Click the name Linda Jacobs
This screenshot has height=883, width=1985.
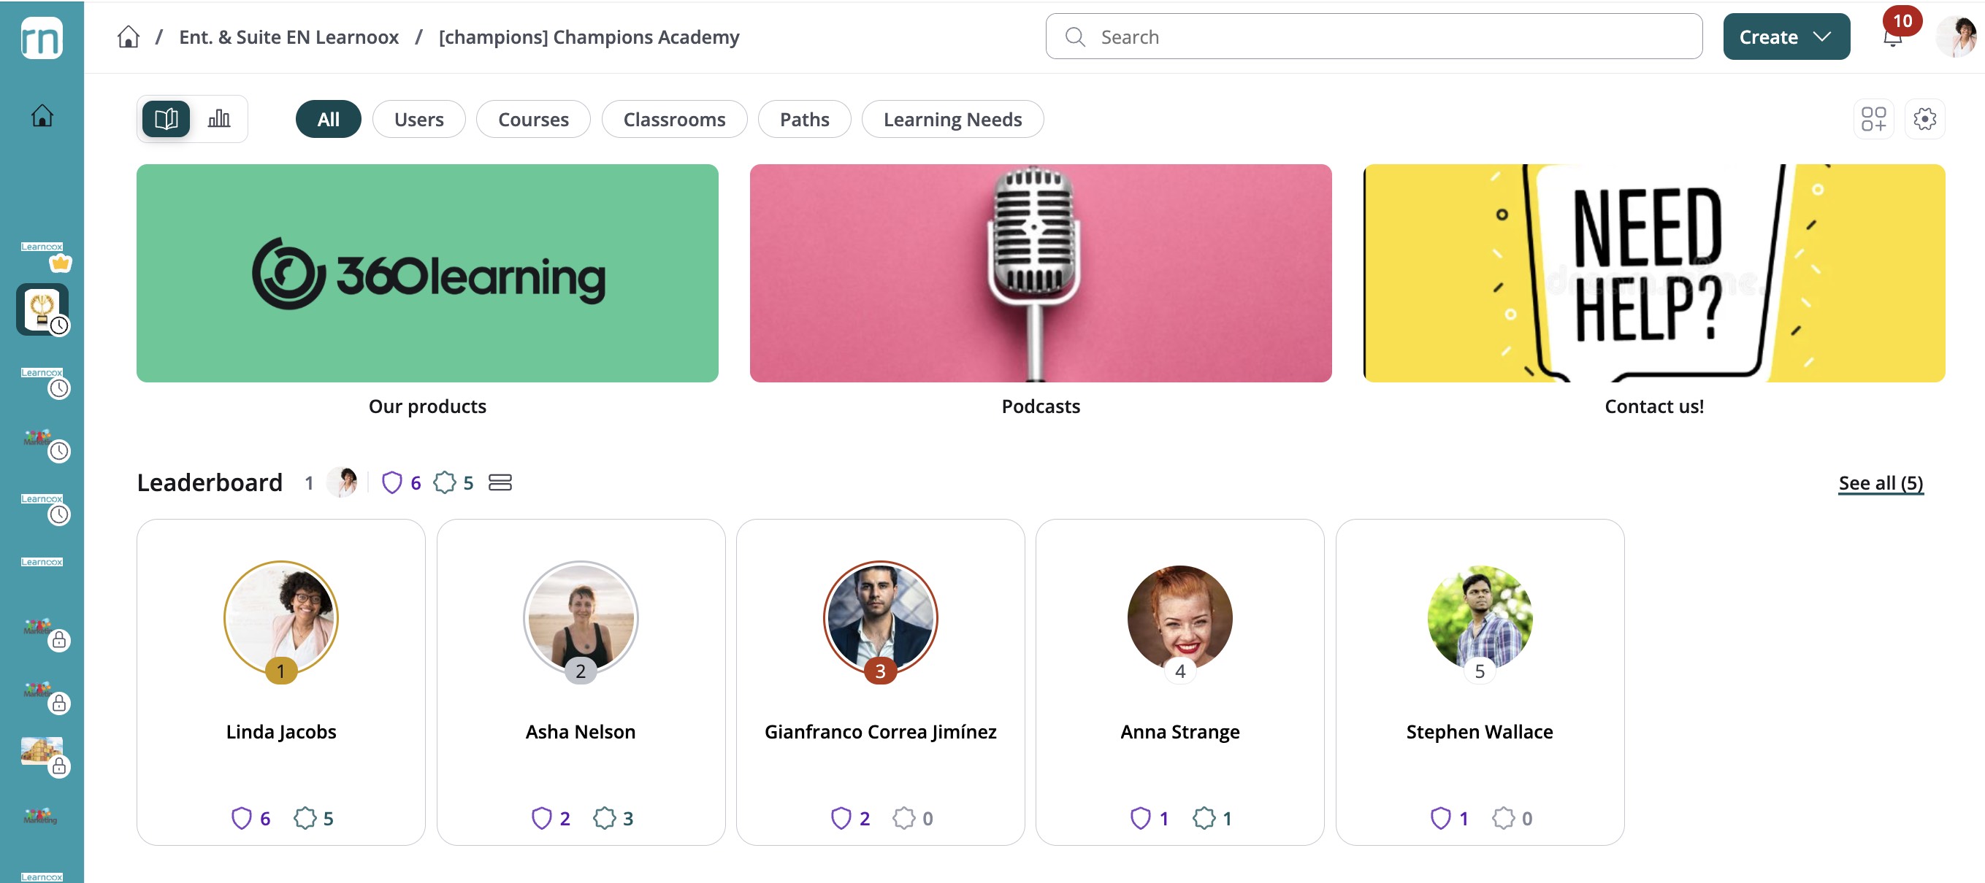click(x=280, y=731)
